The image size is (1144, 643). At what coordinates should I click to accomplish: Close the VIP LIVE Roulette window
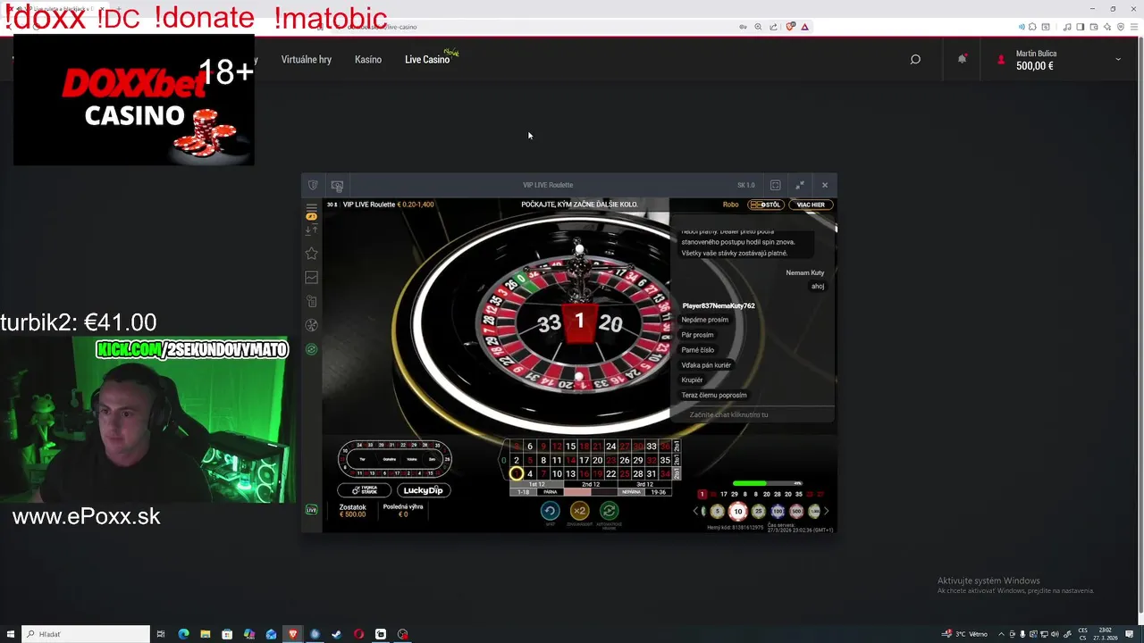tap(825, 185)
